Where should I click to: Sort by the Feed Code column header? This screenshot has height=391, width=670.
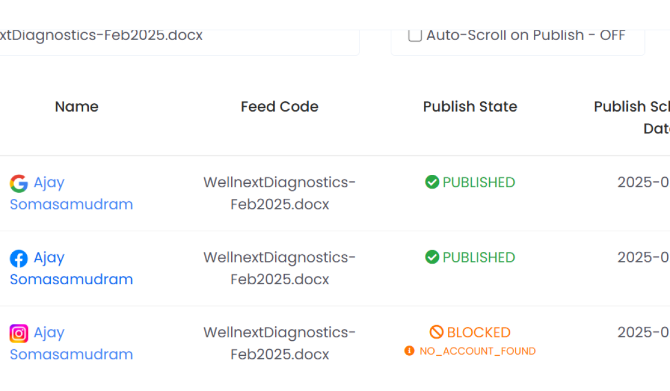(x=280, y=107)
